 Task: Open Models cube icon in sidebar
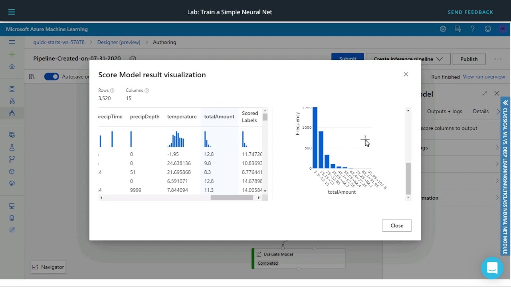point(12,171)
